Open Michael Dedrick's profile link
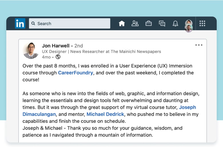 coord(105,114)
